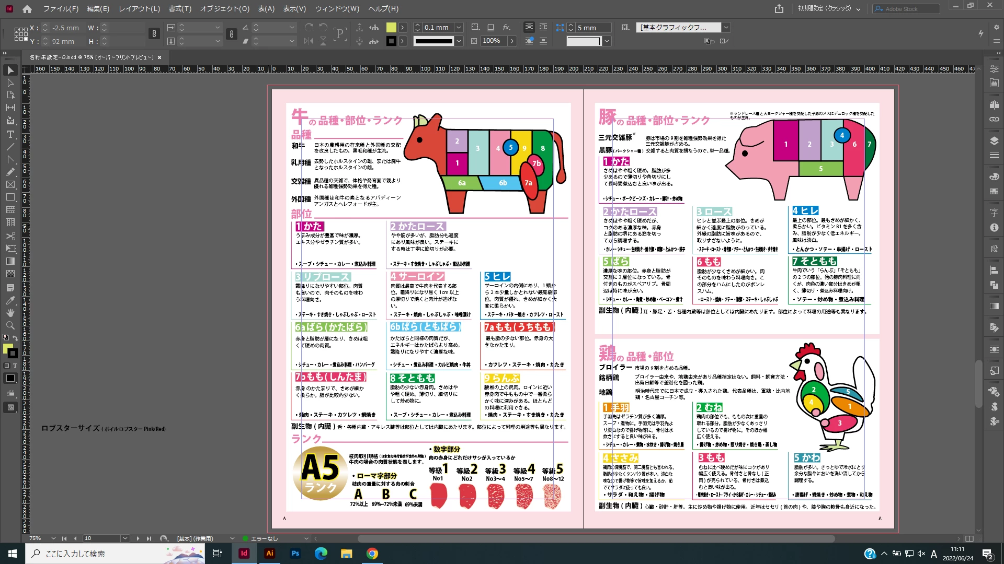Click the yellow fill color swatch in control bar
This screenshot has height=564, width=1004.
point(391,28)
